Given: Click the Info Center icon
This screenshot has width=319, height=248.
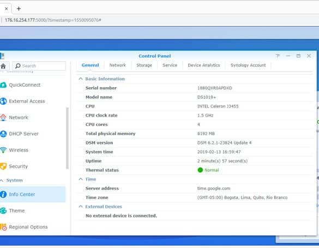Looking at the screenshot, I should (x=3, y=195).
